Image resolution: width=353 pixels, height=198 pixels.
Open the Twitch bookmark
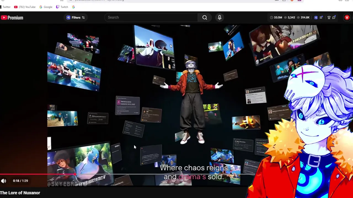pos(62,7)
